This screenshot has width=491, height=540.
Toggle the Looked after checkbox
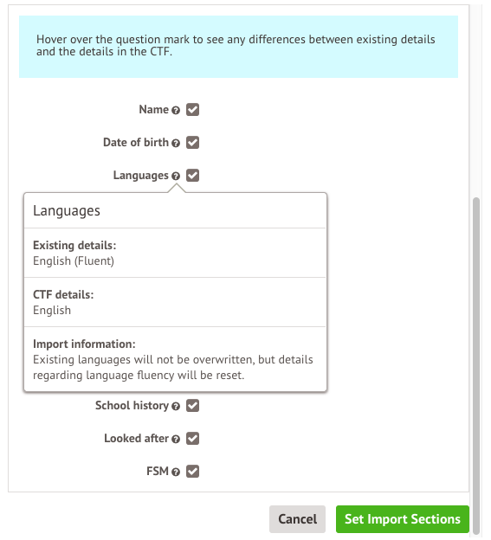click(192, 439)
